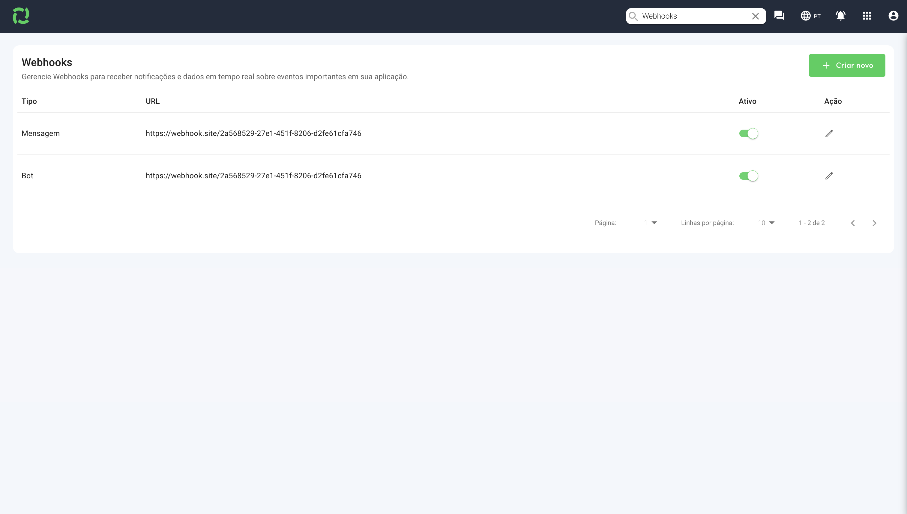Open the Linhas por página dropdown
Viewport: 907px width, 514px height.
pos(766,223)
